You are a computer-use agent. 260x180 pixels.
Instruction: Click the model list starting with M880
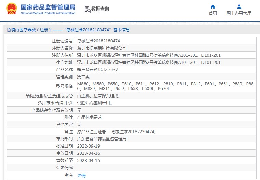(x=165, y=86)
